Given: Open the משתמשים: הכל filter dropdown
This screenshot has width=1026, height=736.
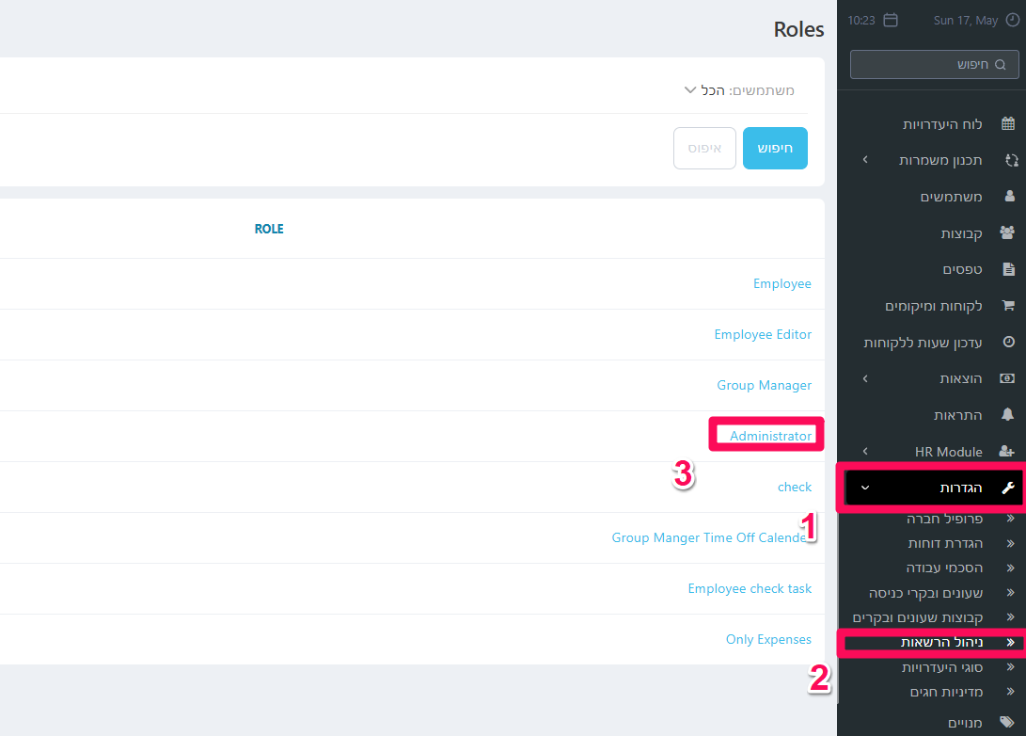Looking at the screenshot, I should pyautogui.click(x=739, y=90).
